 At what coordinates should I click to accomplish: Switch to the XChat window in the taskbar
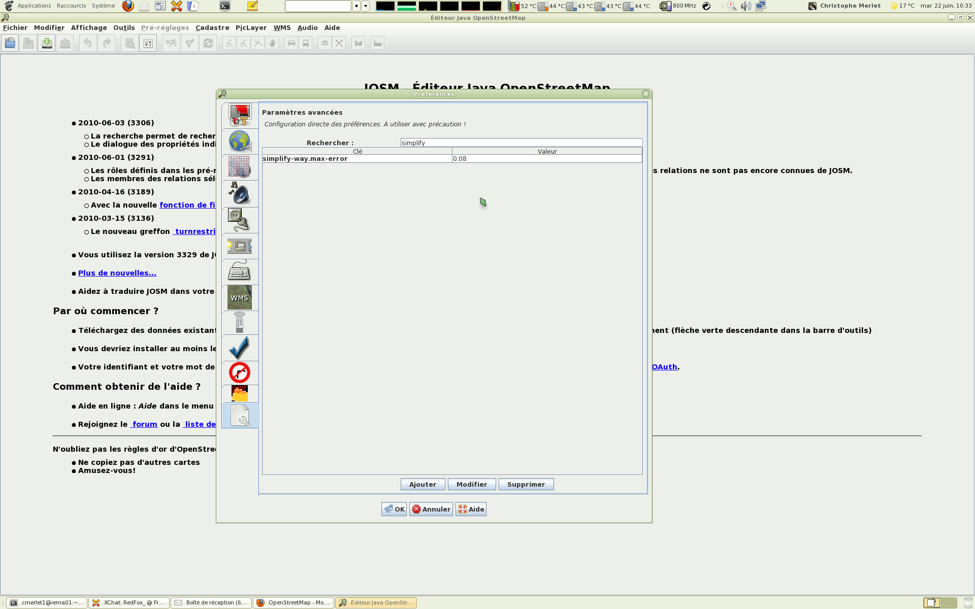coord(129,602)
